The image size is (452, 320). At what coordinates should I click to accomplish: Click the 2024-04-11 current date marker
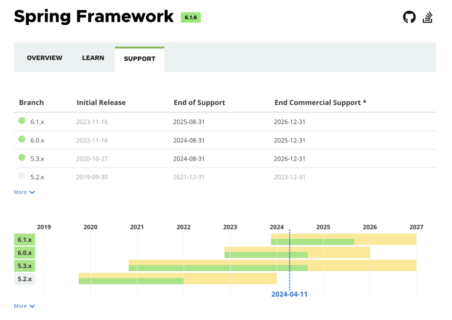point(290,294)
